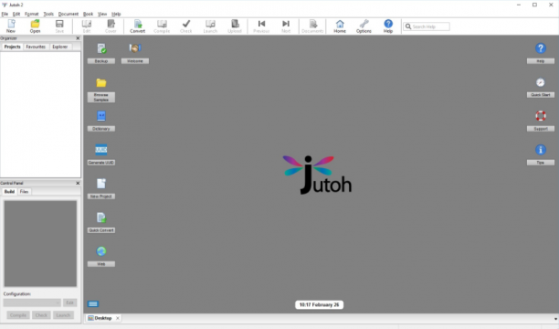Open the View menu
559x329 pixels.
(102, 14)
